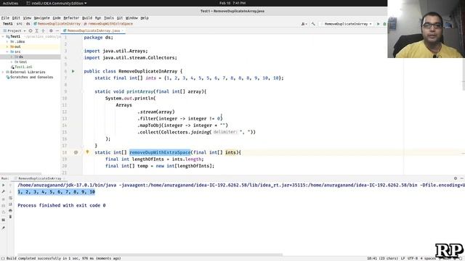The width and height of the screenshot is (465, 261).
Task: Click the LF line separator in status bar
Action: [403, 258]
